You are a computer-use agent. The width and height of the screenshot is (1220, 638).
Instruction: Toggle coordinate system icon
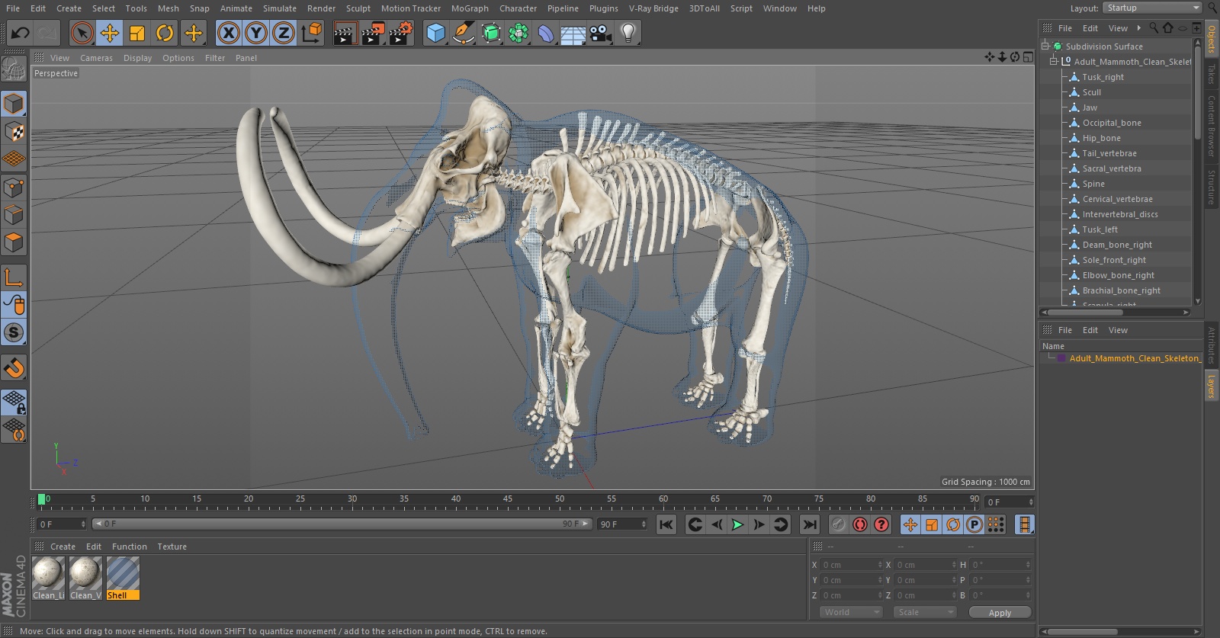click(312, 33)
